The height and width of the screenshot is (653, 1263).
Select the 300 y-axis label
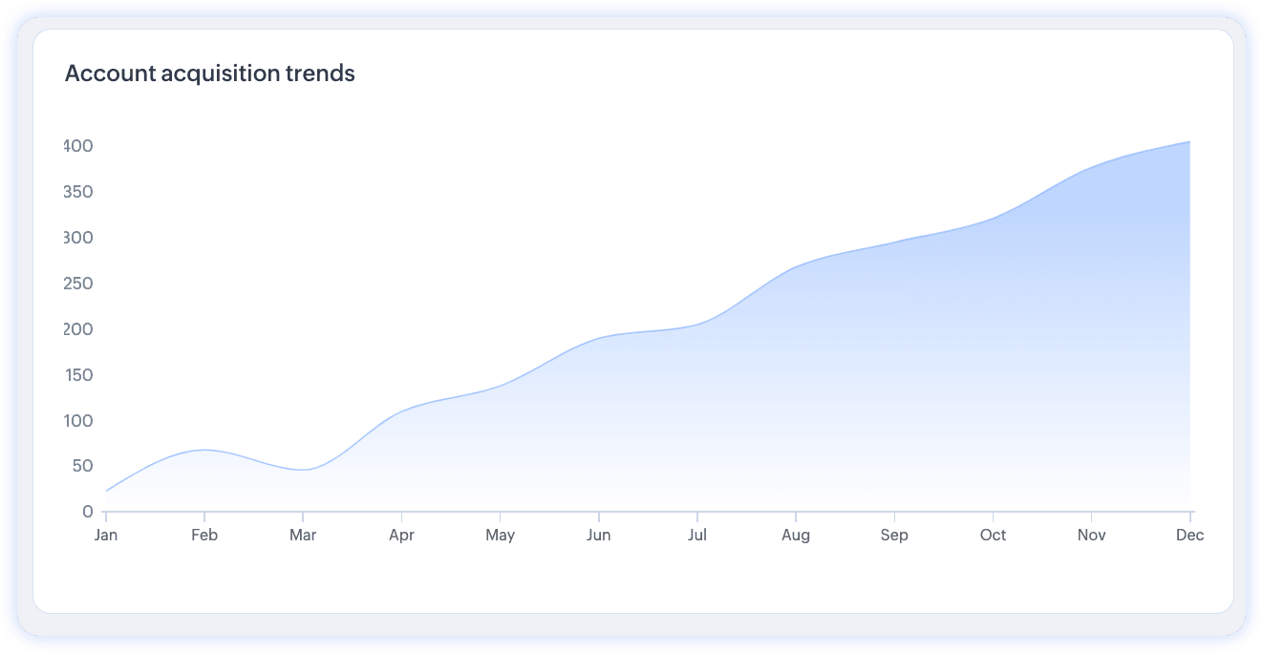tap(78, 238)
